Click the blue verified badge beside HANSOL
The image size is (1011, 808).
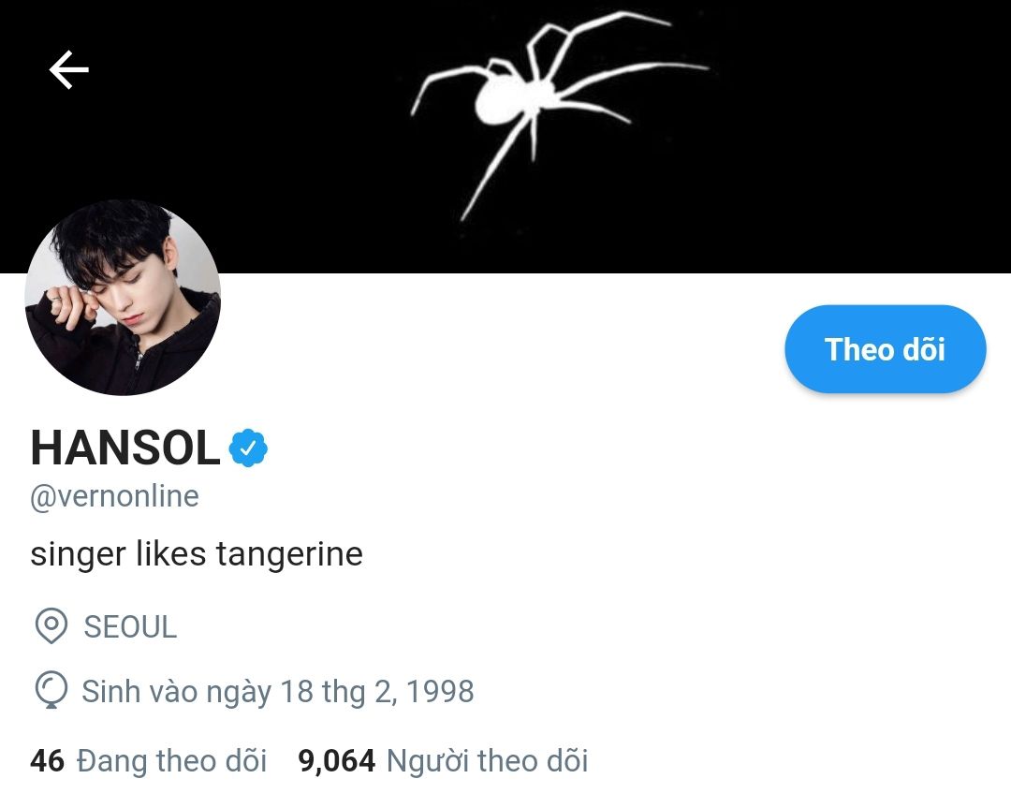[x=248, y=448]
